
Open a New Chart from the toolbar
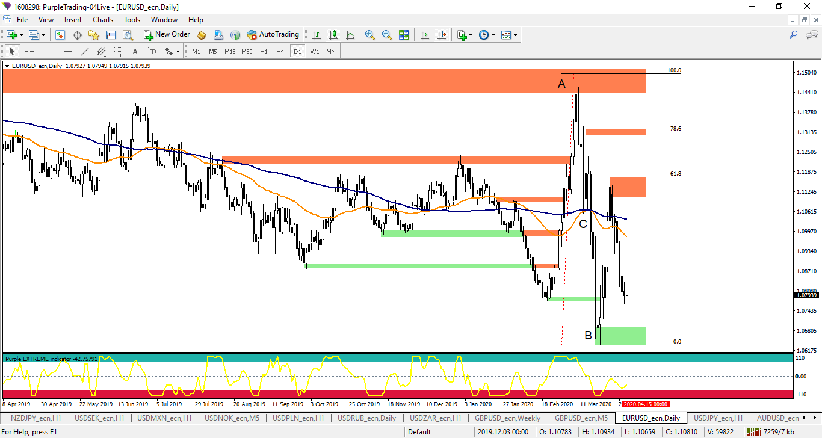[x=11, y=35]
